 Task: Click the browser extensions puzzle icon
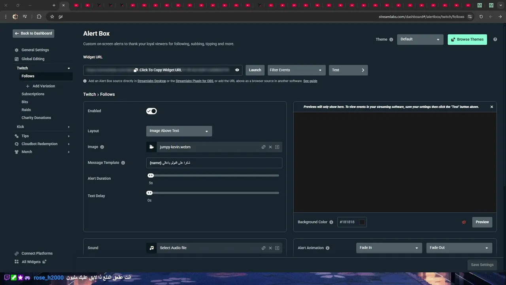click(39, 17)
